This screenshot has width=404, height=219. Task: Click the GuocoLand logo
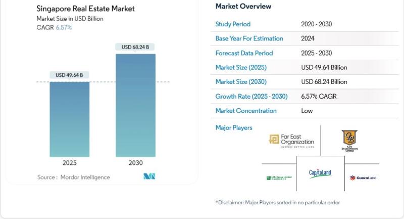pos(363,178)
